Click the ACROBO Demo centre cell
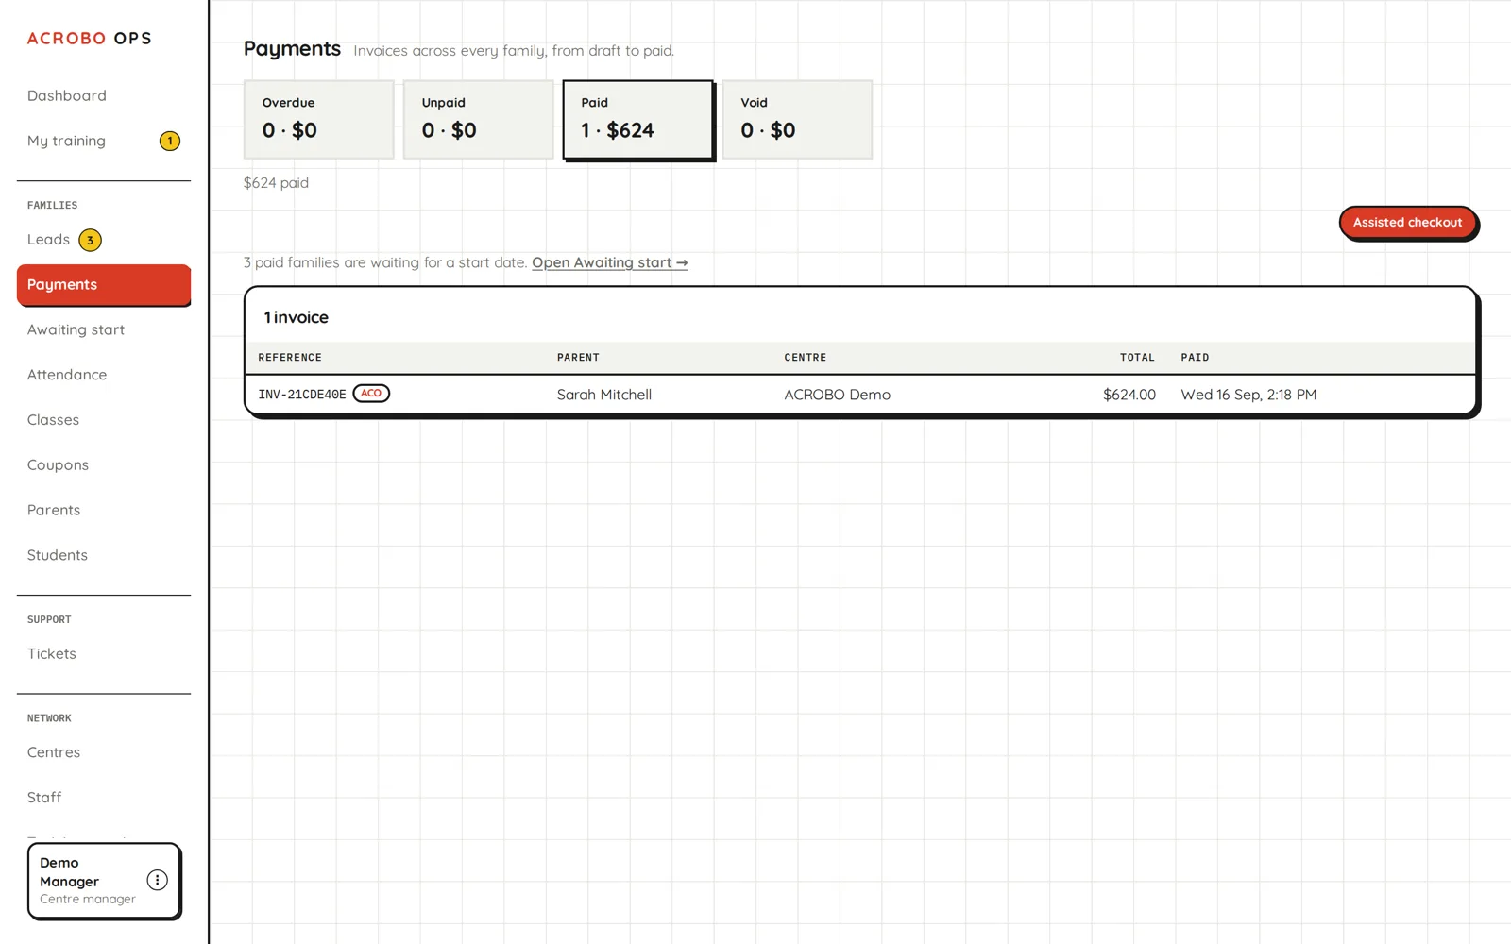Viewport: 1511px width, 944px height. pyautogui.click(x=838, y=395)
